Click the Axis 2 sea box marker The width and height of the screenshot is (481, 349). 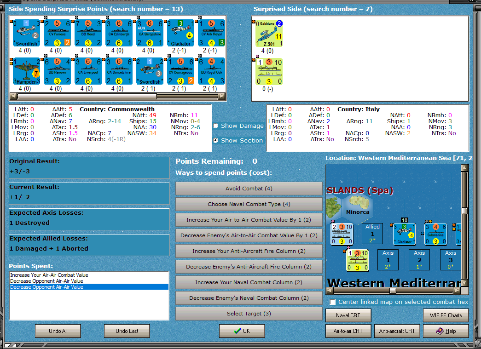point(419,260)
